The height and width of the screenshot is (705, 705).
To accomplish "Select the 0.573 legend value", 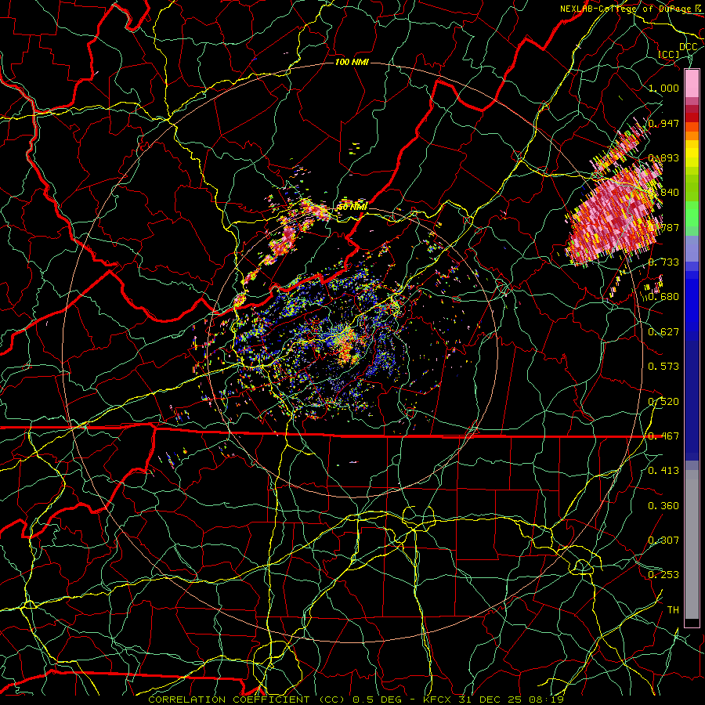I will (663, 367).
